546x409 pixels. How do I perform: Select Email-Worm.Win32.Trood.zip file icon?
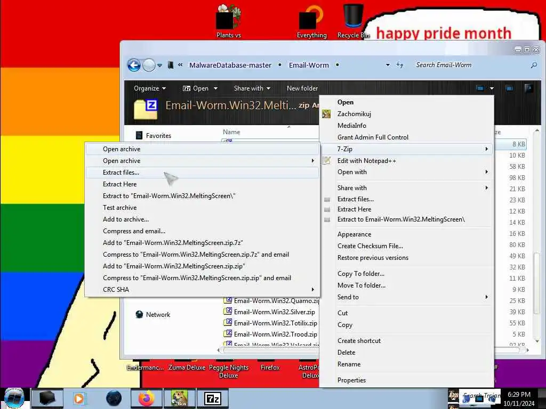tap(228, 334)
